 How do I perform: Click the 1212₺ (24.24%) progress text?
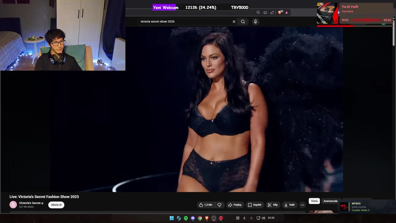pyautogui.click(x=201, y=7)
